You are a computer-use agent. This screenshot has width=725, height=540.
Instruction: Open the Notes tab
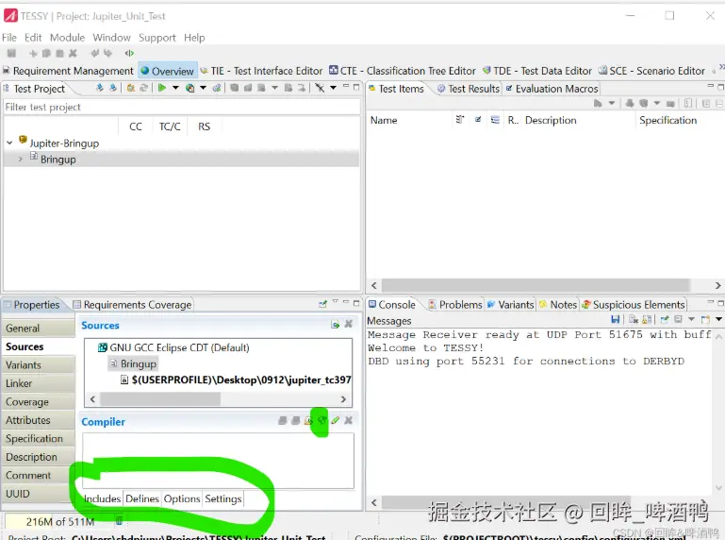[x=558, y=305]
